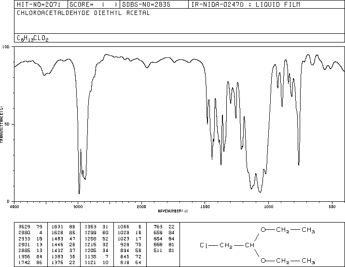Screen dimensions: 345x267
Task: Click the 1500 wavenumber axis label
Action: coord(205,207)
